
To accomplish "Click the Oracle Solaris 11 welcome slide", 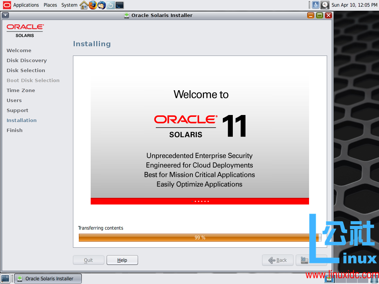I will pos(199,140).
